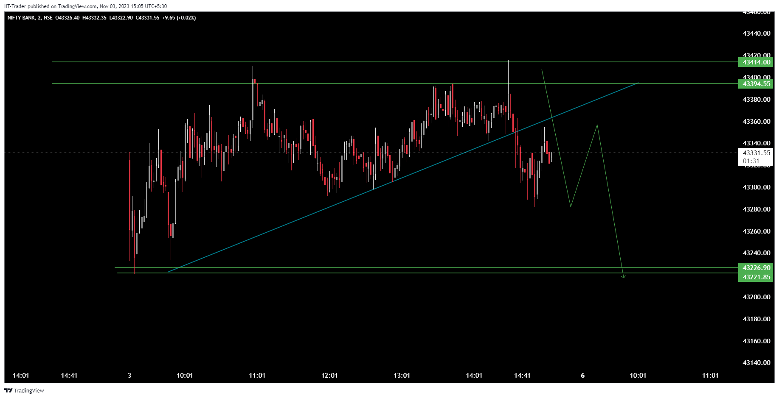779x398 pixels.
Task: Click the 43160.00 price axis label
Action: [756, 341]
